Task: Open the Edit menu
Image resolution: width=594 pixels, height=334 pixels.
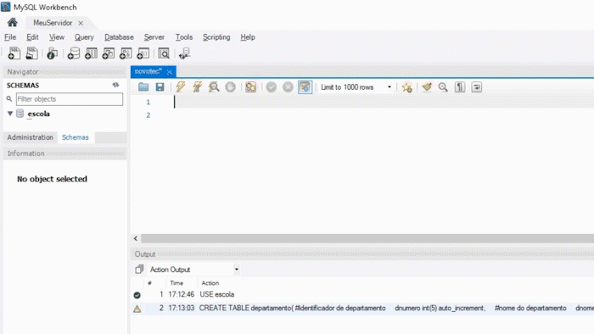Action: 32,37
